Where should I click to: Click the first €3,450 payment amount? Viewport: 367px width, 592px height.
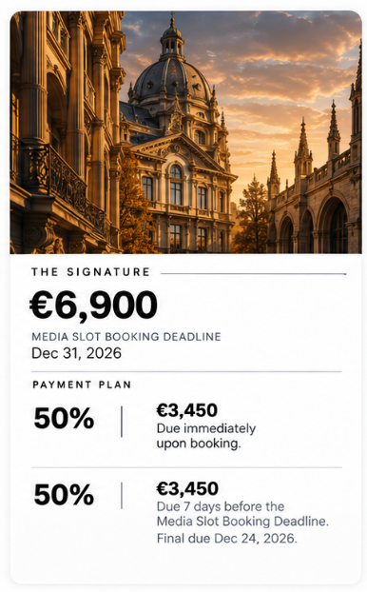coord(187,410)
